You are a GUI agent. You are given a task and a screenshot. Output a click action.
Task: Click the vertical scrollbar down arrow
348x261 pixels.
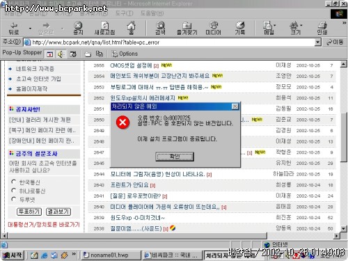click(344, 228)
